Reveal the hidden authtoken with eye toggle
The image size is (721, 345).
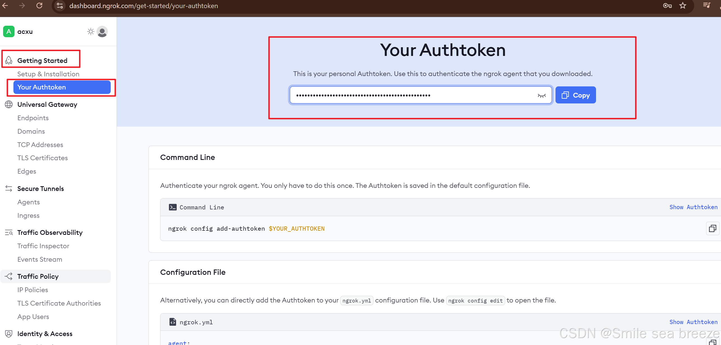tap(542, 95)
